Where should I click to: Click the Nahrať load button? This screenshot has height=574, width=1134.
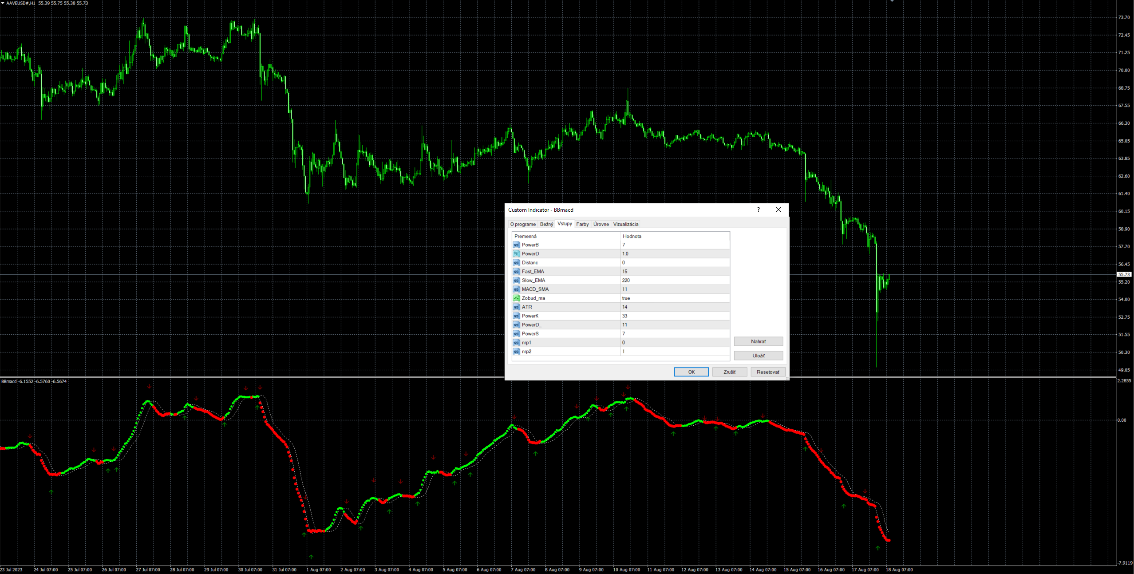pyautogui.click(x=758, y=341)
